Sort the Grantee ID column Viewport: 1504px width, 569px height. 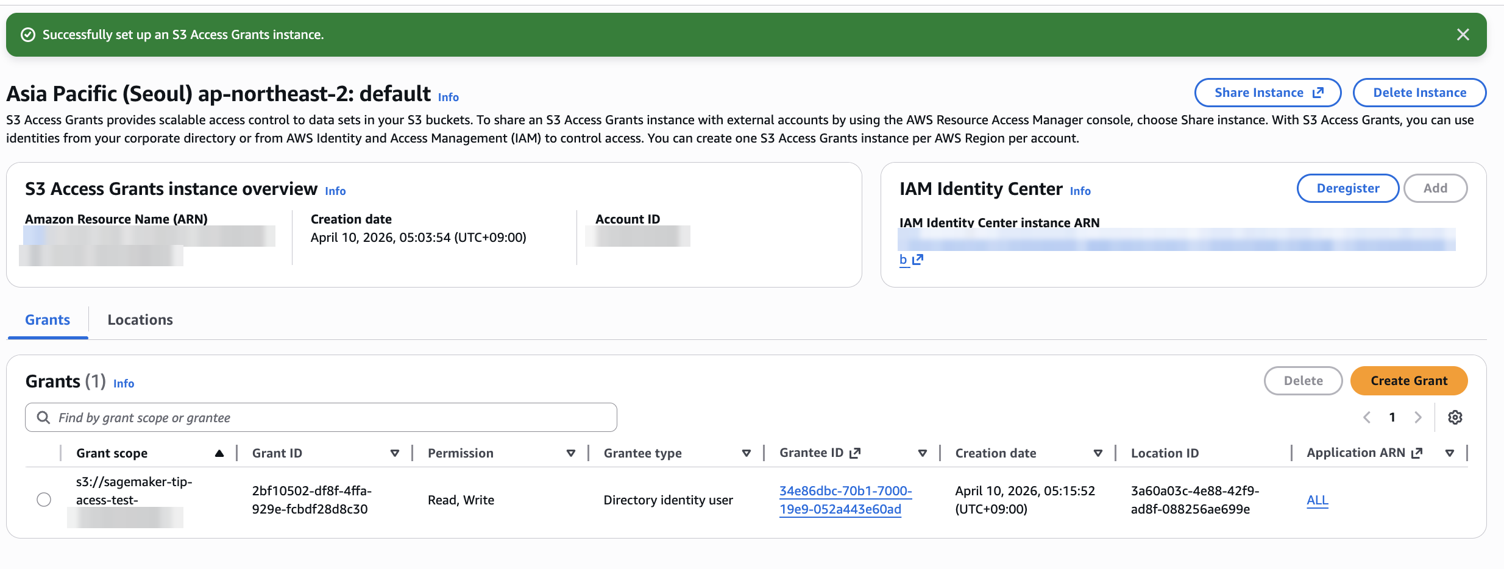[x=923, y=453]
